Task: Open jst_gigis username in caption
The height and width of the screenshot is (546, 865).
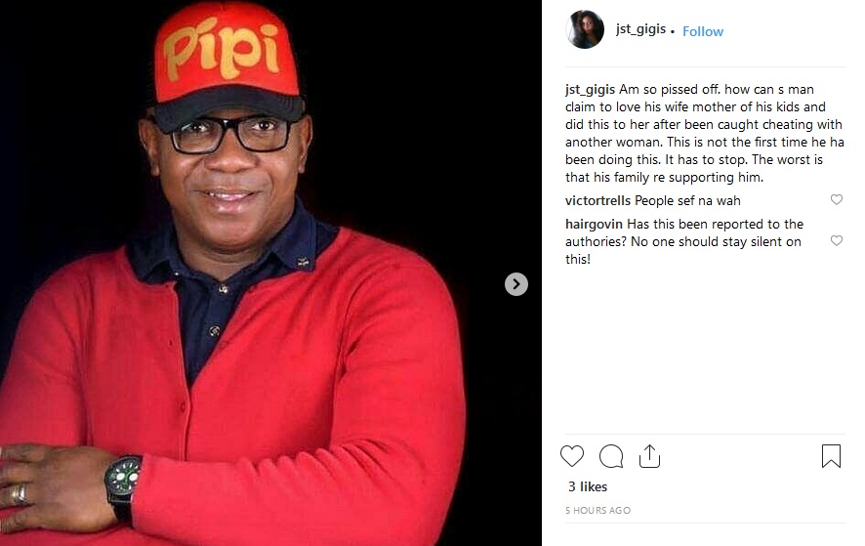Action: [590, 90]
